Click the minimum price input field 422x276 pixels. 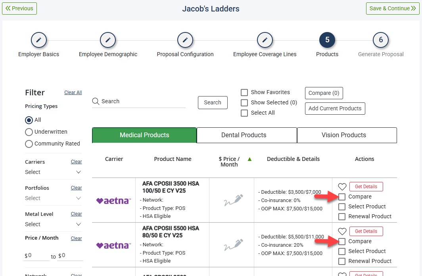(37, 255)
